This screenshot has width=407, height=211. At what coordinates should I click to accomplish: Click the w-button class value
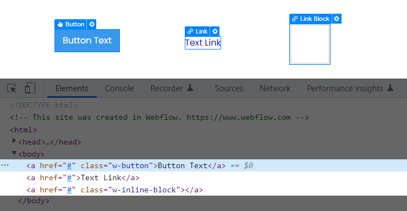130,165
